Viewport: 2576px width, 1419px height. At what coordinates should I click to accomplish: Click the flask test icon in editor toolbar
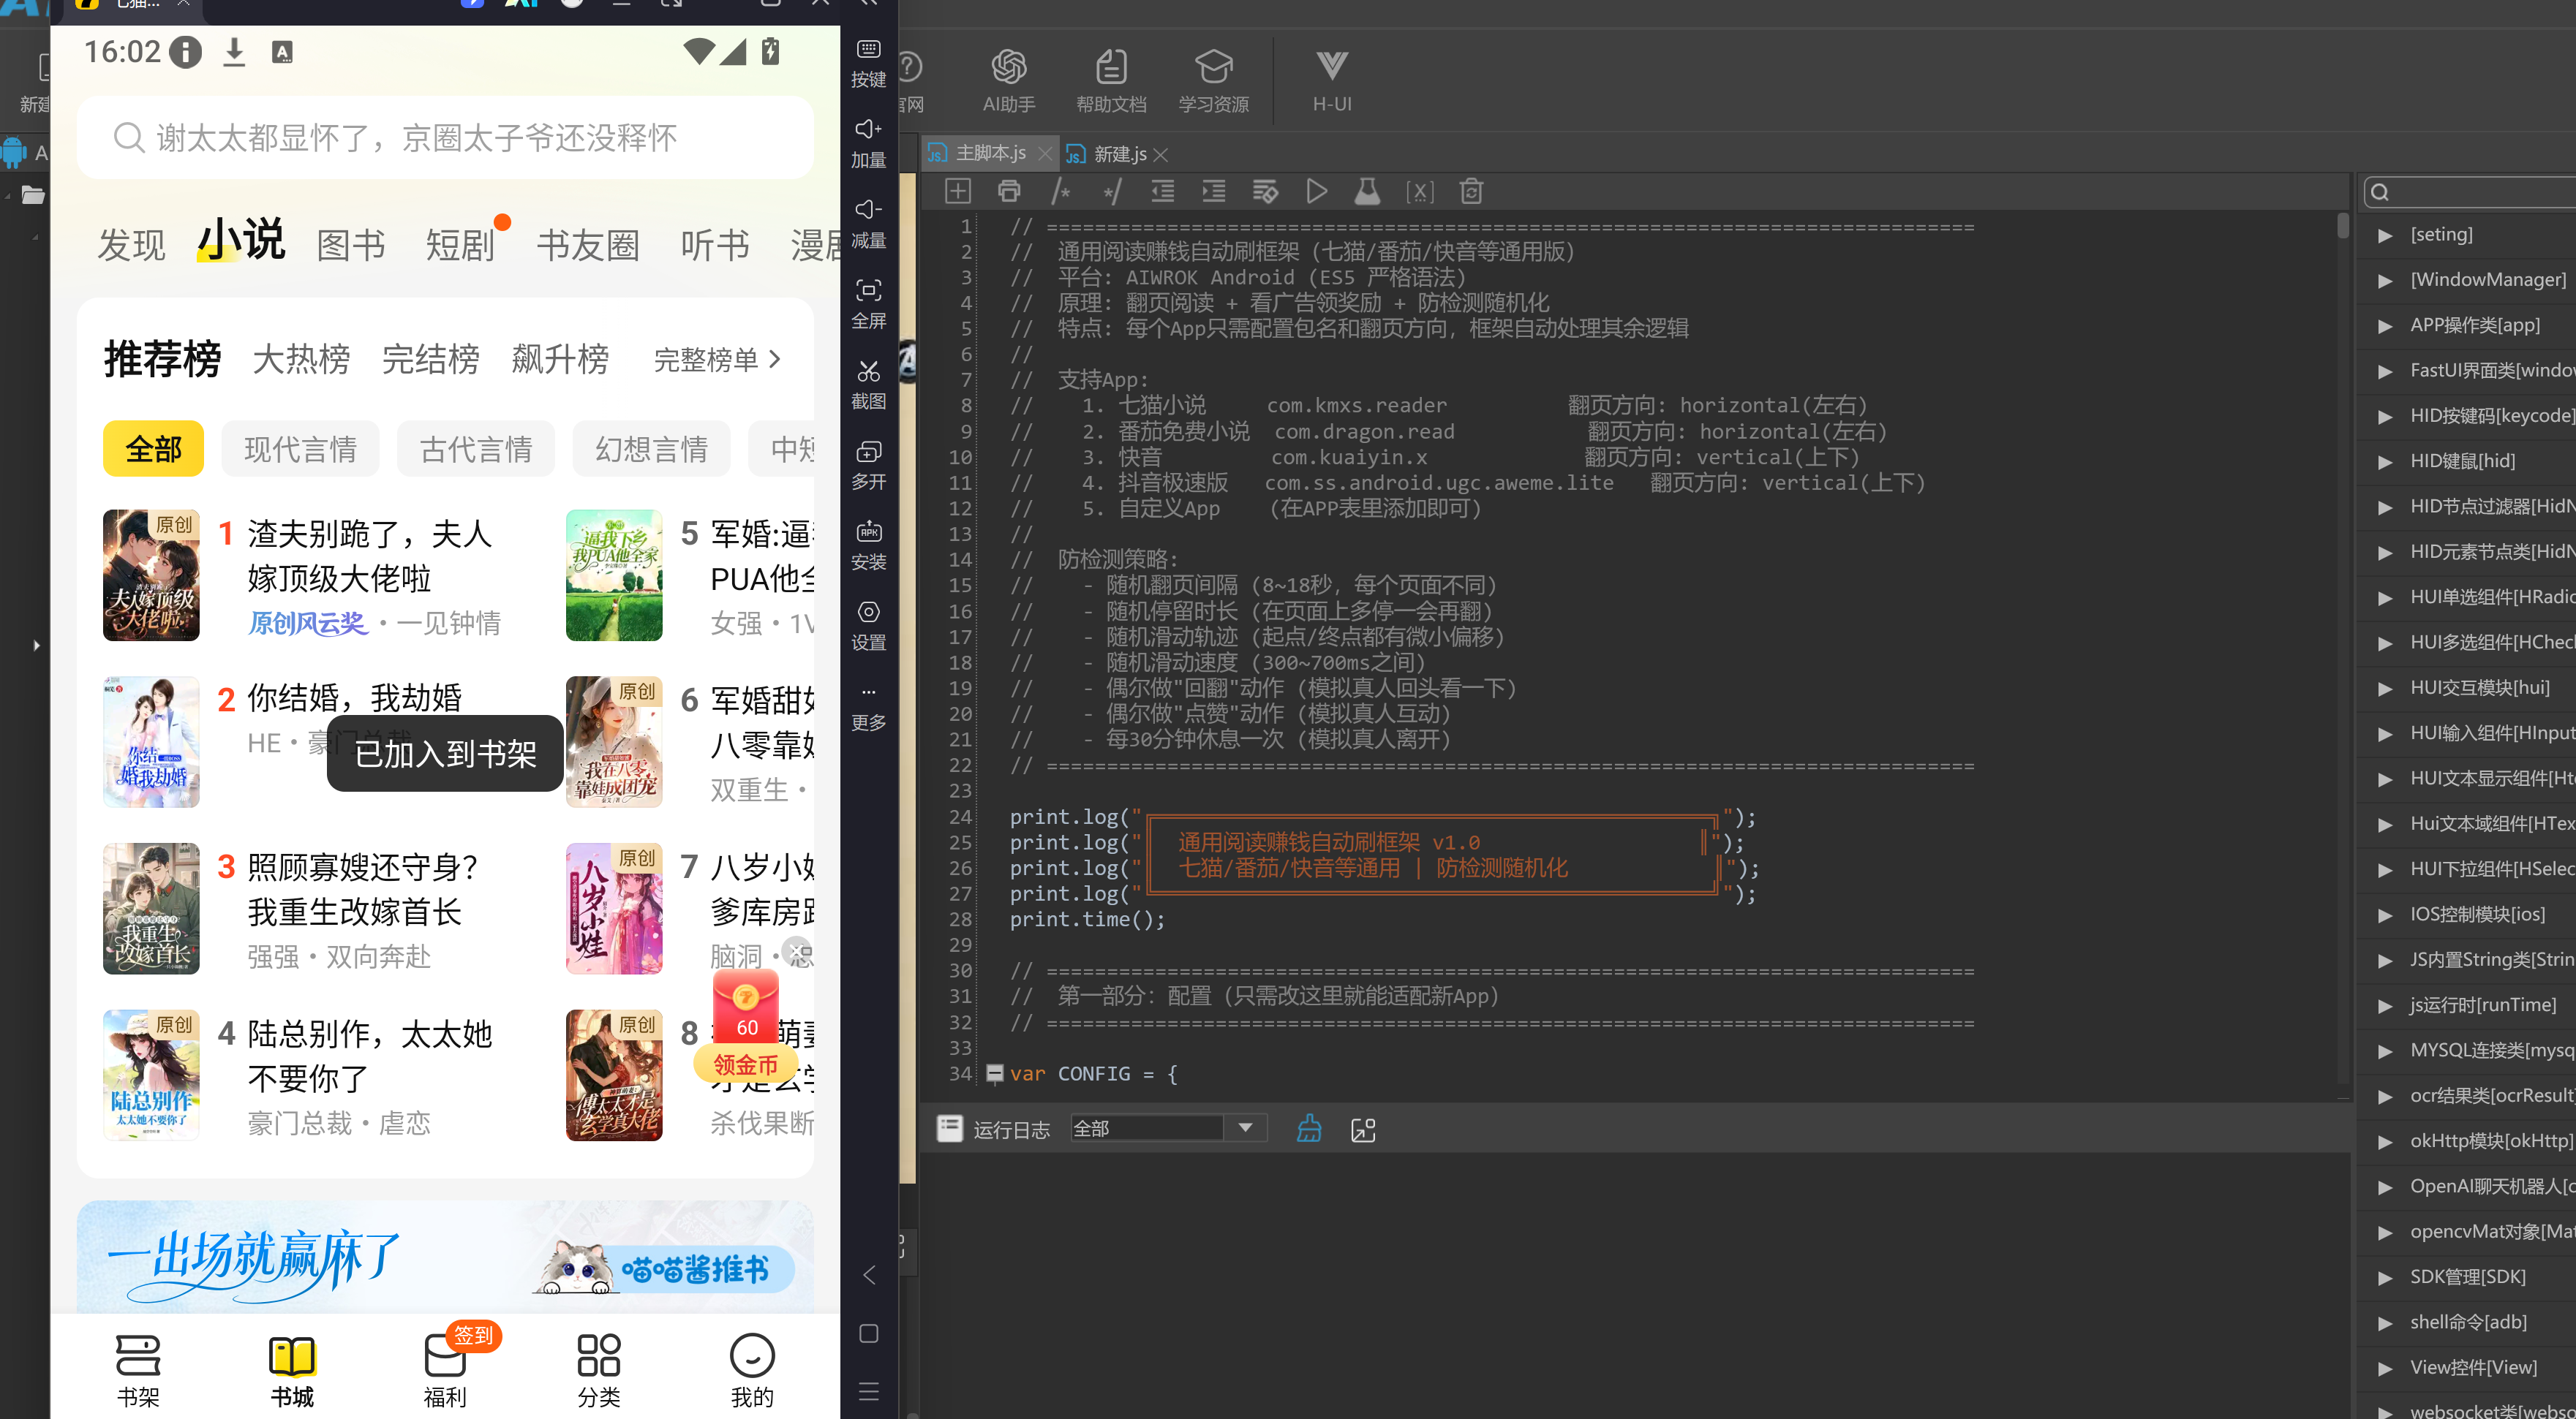click(x=1367, y=191)
